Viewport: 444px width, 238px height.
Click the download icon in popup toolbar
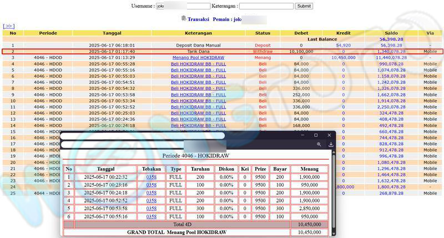pos(331,144)
